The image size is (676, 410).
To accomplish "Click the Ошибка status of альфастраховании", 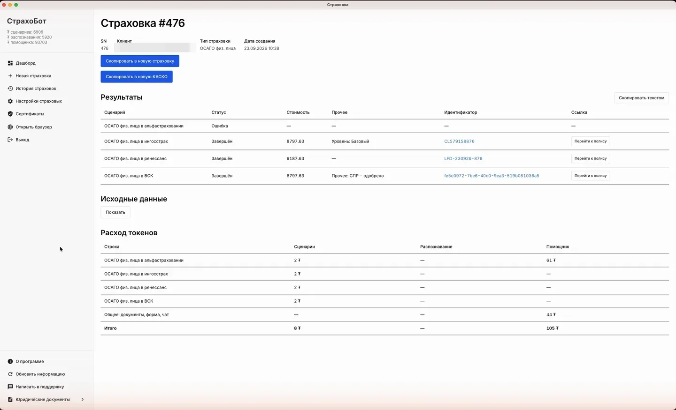I will pyautogui.click(x=220, y=126).
